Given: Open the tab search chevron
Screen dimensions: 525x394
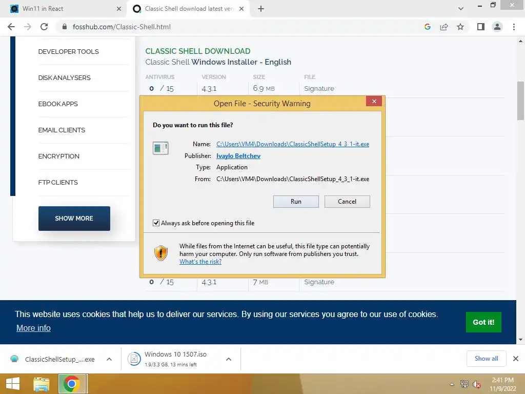Looking at the screenshot, I should tap(461, 9).
